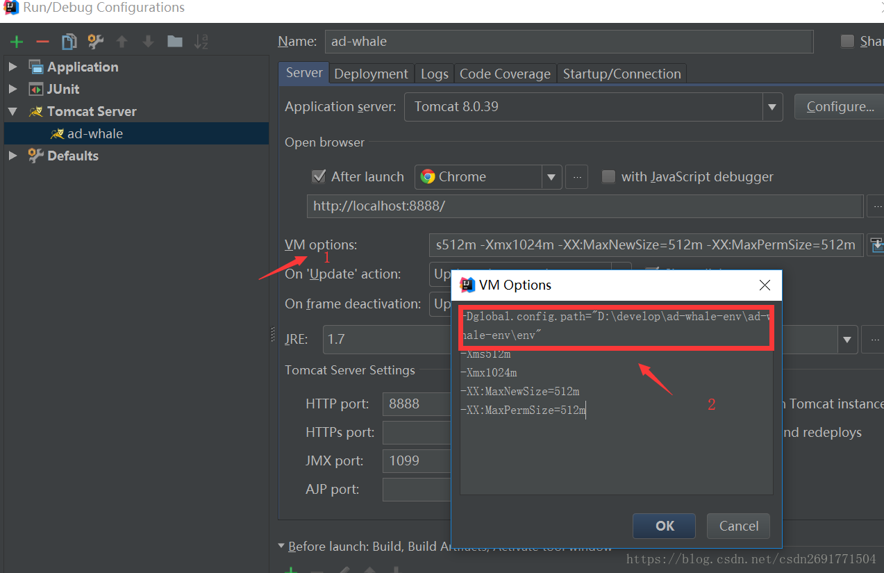Click the Configure... button
Viewport: 884px width, 573px height.
click(840, 107)
